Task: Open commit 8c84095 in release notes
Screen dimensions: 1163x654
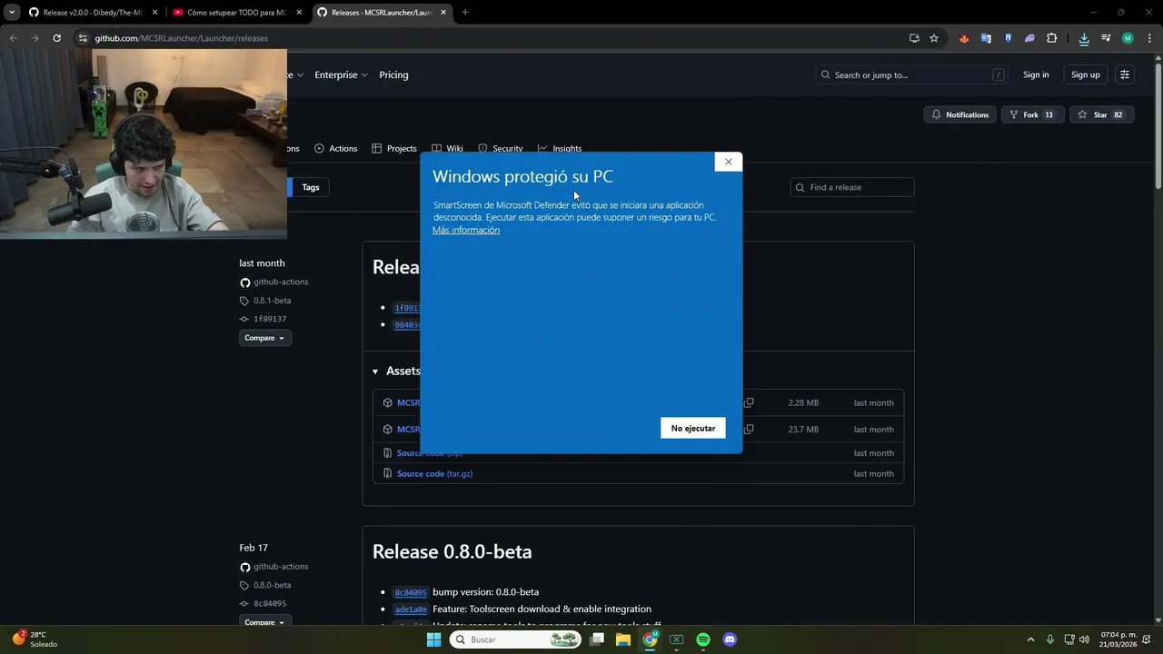Action: click(x=411, y=592)
